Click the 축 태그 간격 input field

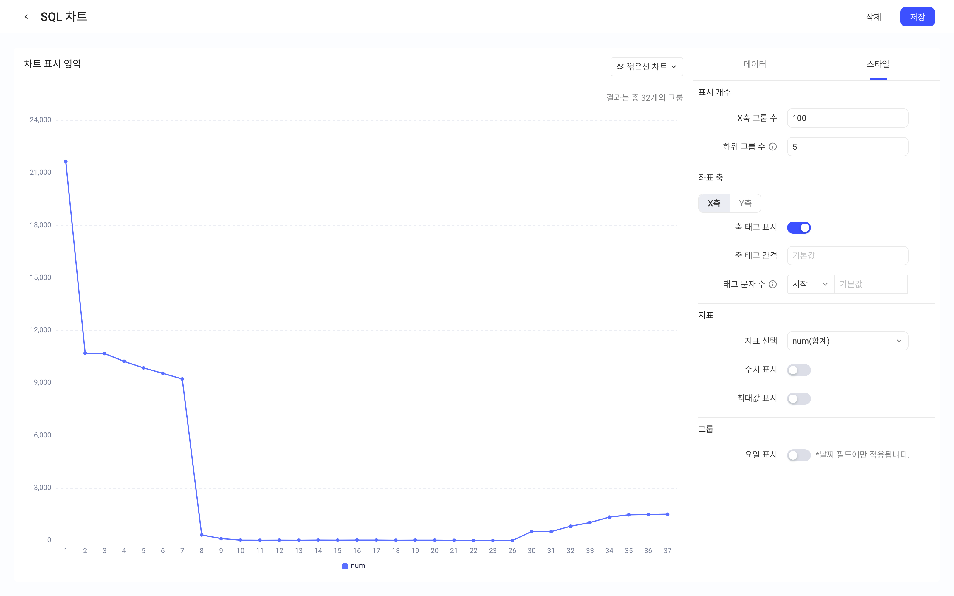click(x=848, y=256)
